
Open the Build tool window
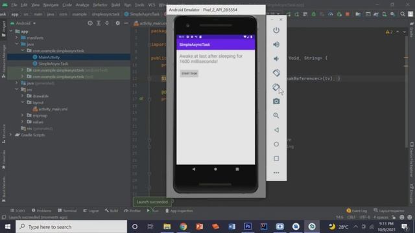[112, 210]
